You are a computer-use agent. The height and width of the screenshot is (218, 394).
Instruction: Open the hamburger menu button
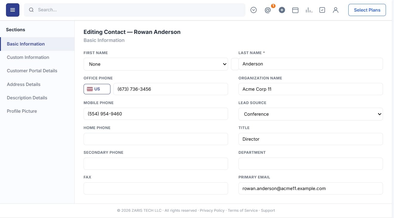[13, 10]
